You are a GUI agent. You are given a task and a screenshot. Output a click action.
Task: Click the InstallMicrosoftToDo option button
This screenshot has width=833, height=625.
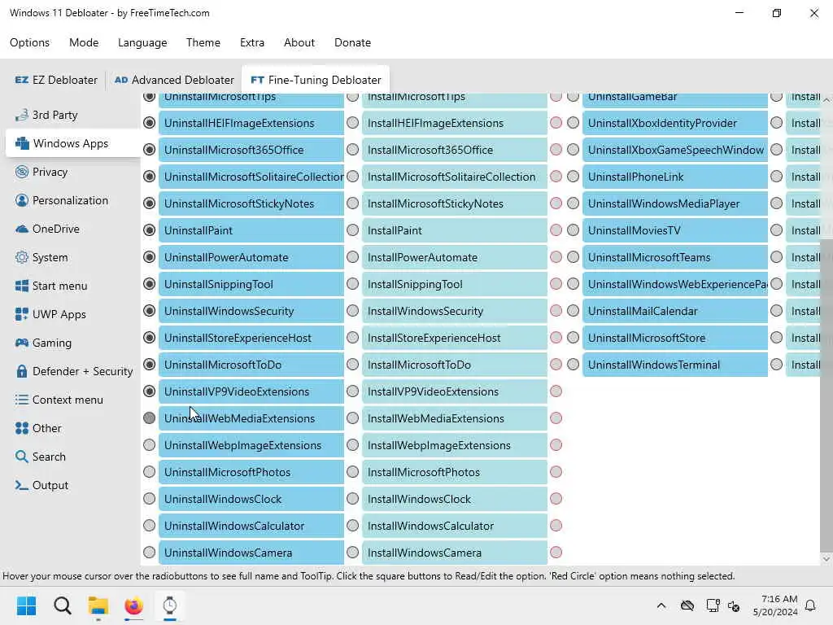coord(455,365)
